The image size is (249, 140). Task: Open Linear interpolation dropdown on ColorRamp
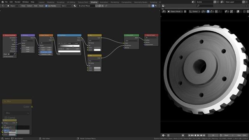pyautogui.click(x=77, y=43)
